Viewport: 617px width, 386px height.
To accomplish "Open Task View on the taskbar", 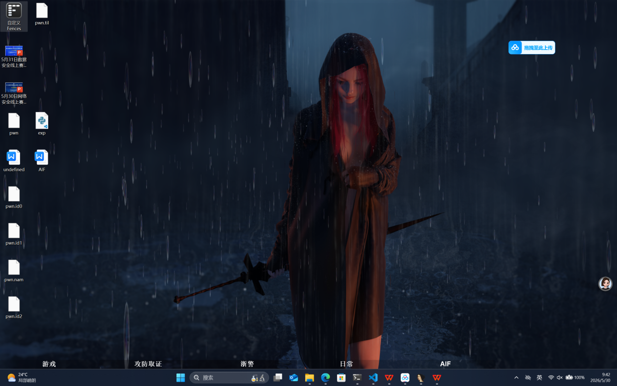I will click(278, 378).
